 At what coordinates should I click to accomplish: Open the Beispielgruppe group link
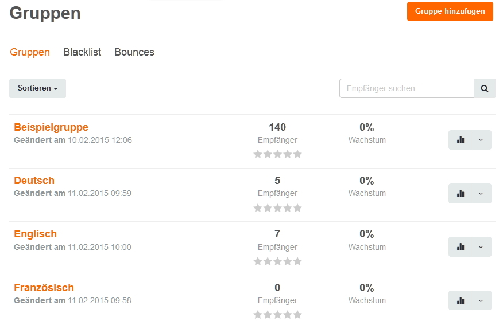tap(51, 127)
